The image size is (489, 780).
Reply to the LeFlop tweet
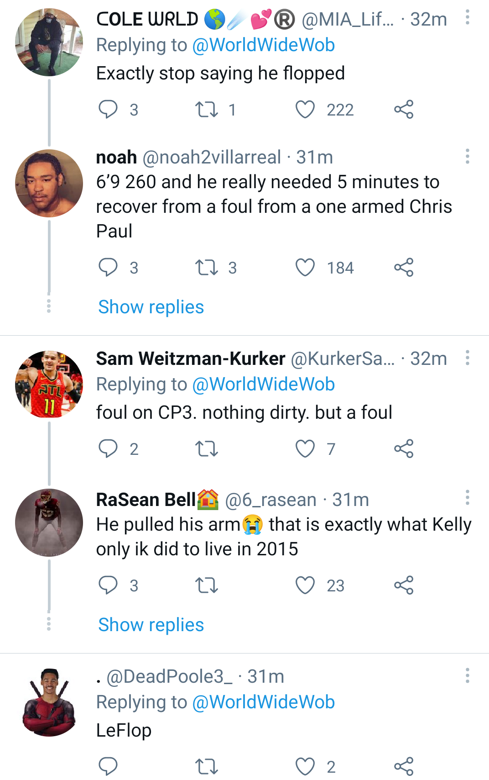point(108,766)
